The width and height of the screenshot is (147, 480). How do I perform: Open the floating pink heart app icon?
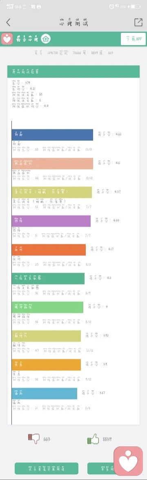128,461
